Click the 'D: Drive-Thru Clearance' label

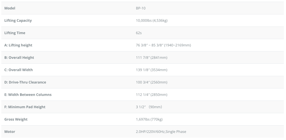pyautogui.click(x=25, y=82)
